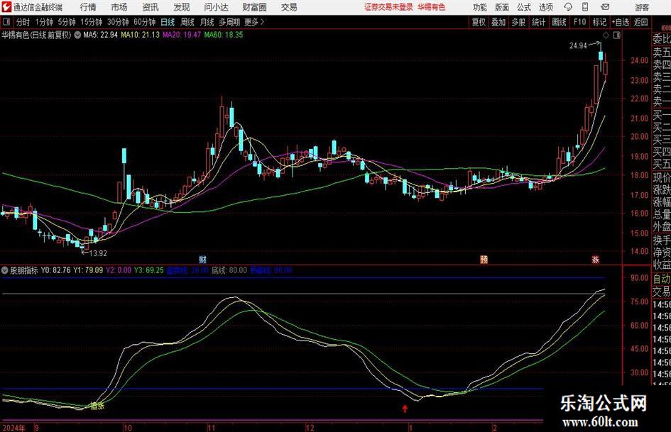This screenshot has height=432, width=671.
Task: Click the 预 forecast marker on timeline
Action: [484, 260]
